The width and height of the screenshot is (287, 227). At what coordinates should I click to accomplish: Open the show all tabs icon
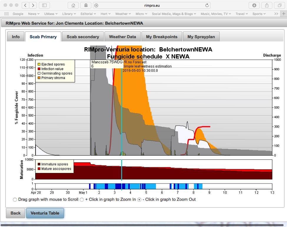(279, 5)
